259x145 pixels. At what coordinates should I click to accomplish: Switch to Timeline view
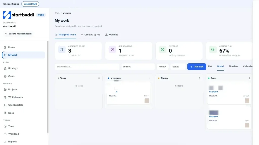[233, 66]
